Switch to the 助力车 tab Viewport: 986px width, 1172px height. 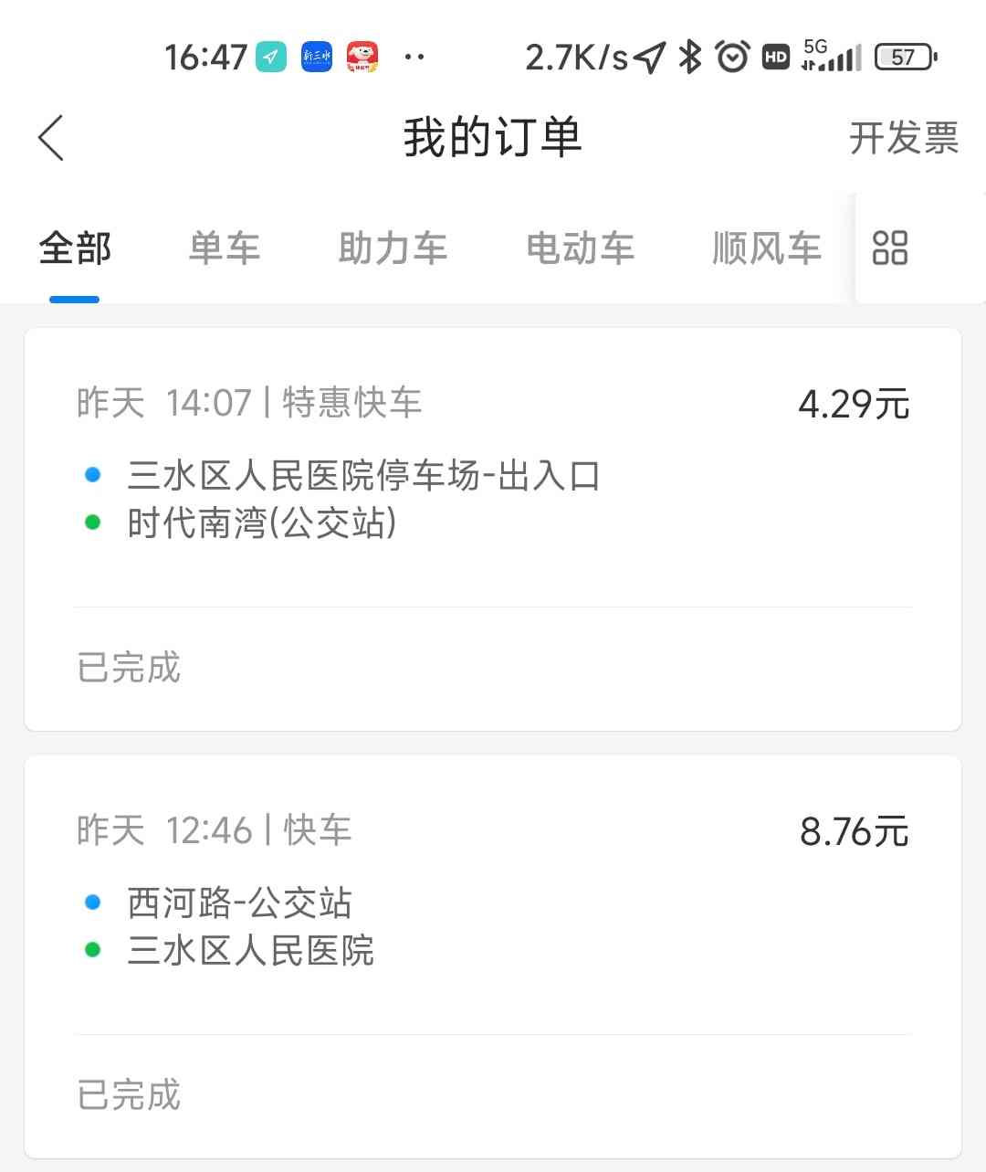pos(393,248)
